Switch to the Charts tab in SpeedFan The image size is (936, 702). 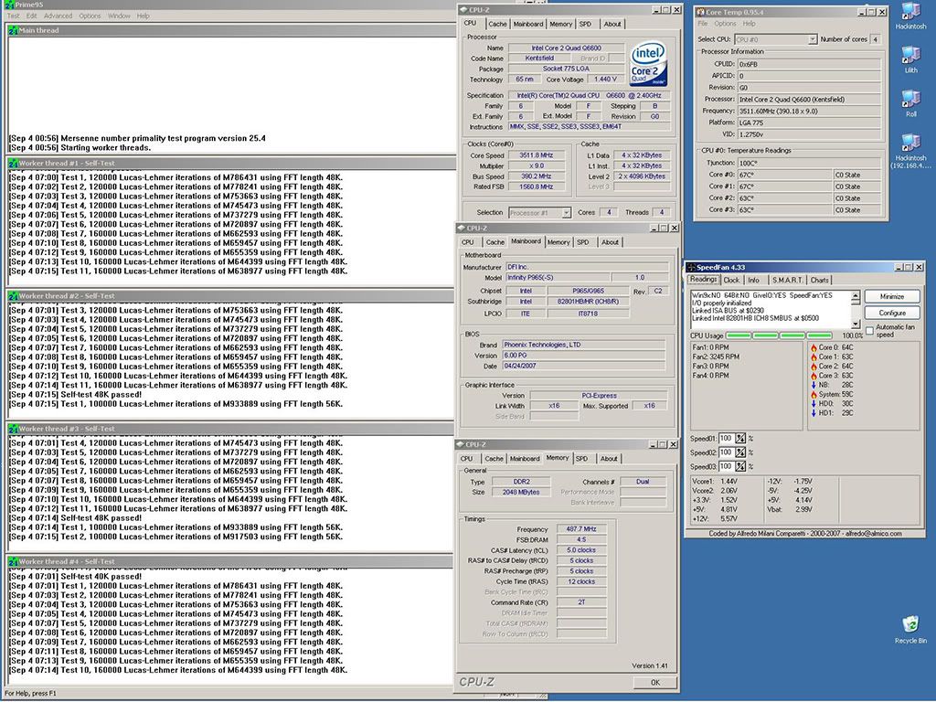[x=820, y=280]
